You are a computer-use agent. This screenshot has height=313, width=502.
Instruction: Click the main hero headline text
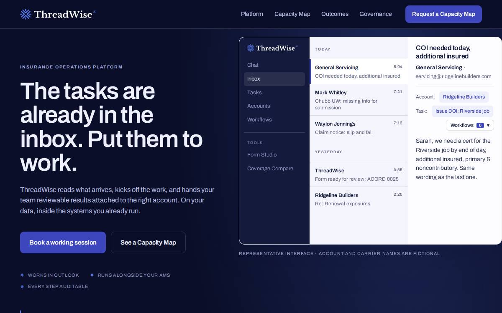pos(111,126)
